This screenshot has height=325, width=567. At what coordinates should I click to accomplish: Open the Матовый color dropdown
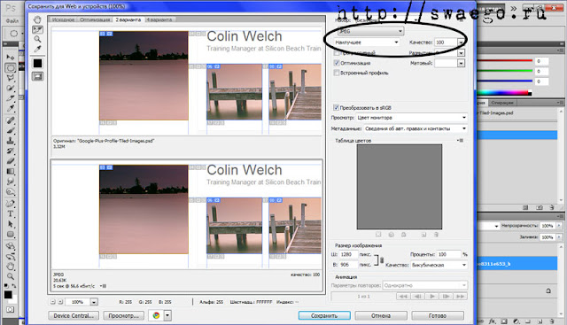(x=461, y=63)
